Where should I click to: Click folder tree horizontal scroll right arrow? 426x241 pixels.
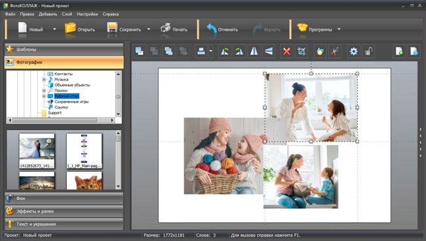tap(113, 120)
